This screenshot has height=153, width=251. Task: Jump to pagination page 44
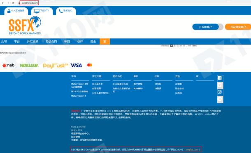(x=189, y=46)
